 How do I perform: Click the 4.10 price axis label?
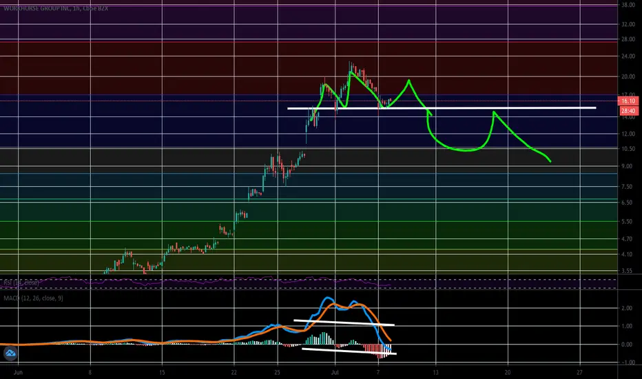point(627,254)
